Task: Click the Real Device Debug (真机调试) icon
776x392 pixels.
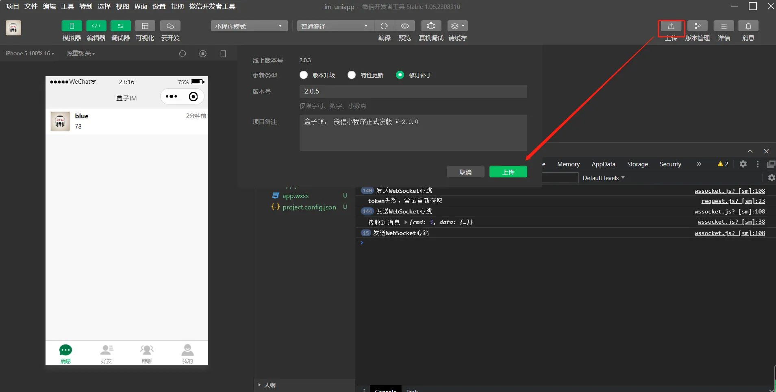Action: 431,26
